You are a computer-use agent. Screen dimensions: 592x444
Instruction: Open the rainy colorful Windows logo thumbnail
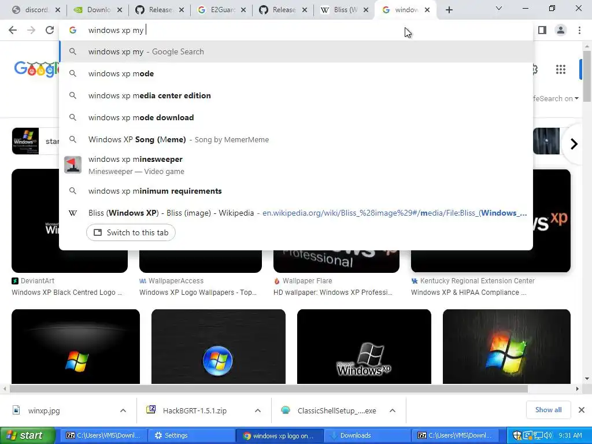coord(506,347)
